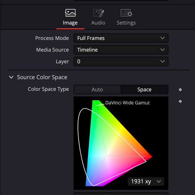Click the Process Mode label
This screenshot has height=195, width=195.
[x=52, y=38]
